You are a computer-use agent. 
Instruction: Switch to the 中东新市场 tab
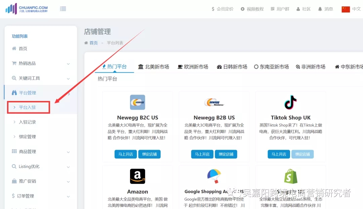click(x=349, y=67)
